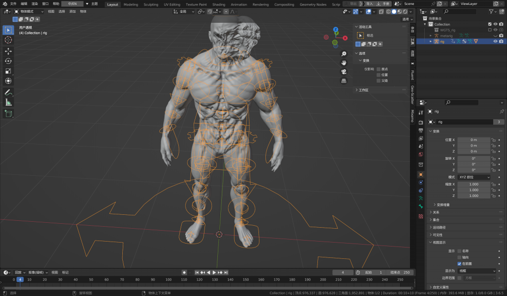Select the Rotate tool in the left toolbar
Image resolution: width=507 pixels, height=296 pixels.
8,61
